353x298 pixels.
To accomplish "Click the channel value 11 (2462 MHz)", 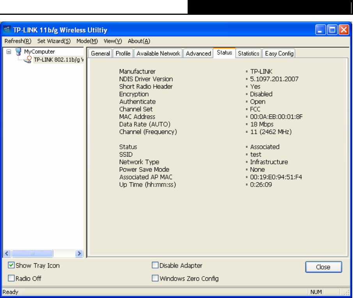I will (x=271, y=132).
